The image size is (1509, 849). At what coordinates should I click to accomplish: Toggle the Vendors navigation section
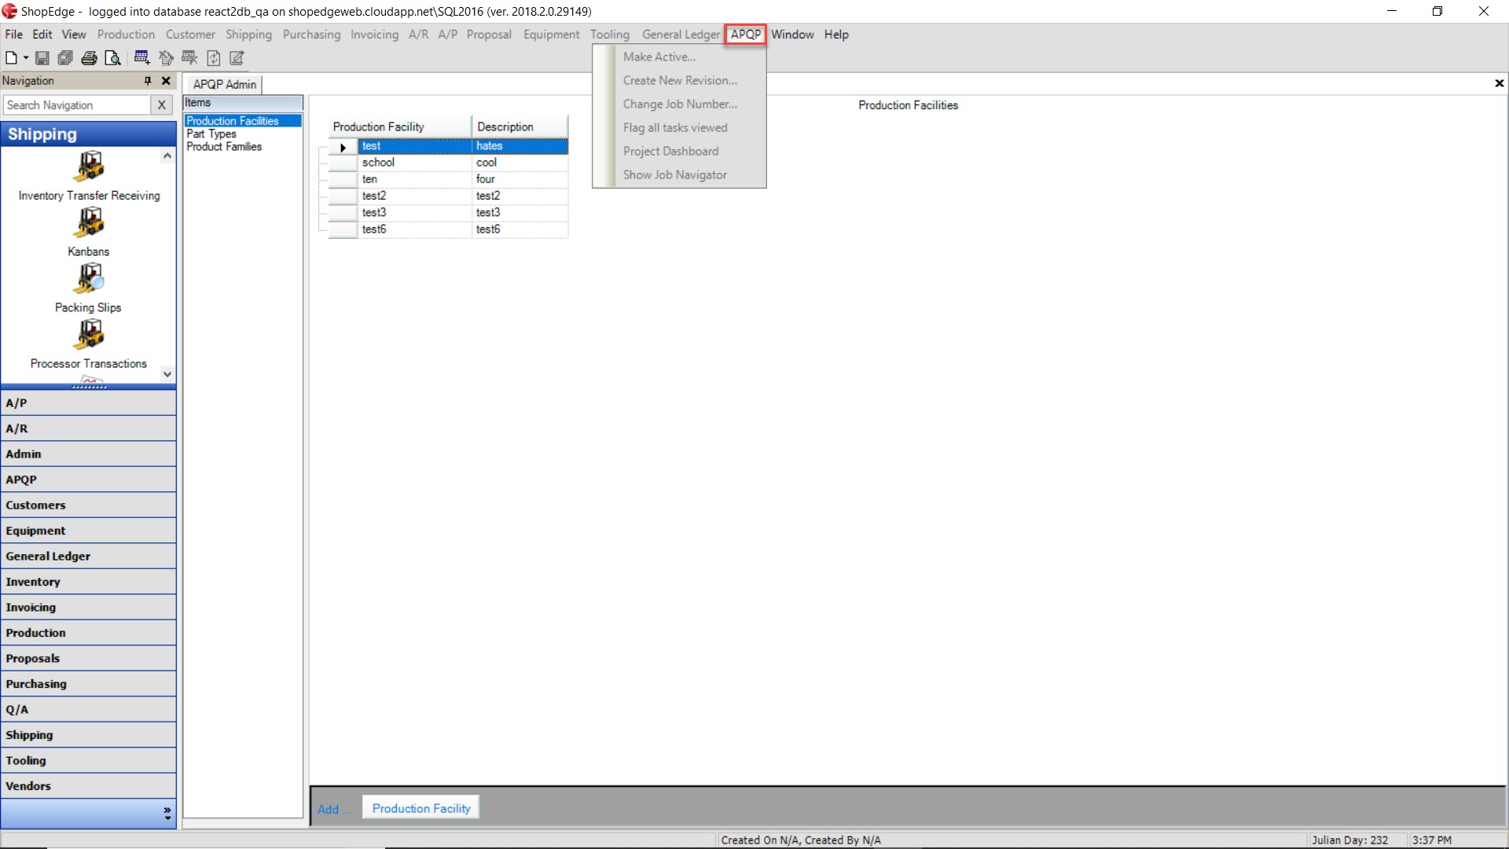87,785
